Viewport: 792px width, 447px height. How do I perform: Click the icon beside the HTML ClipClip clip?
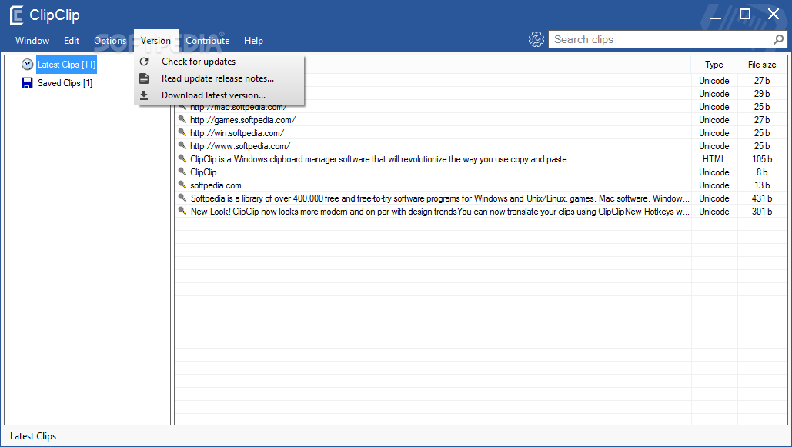[x=182, y=158]
